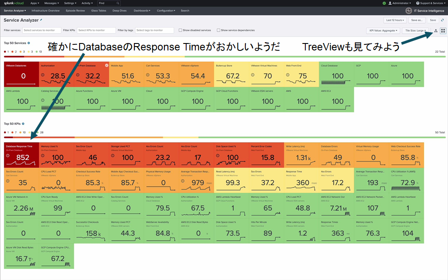
Task: Expand the Settings dropdown
Action: click(x=70, y=3)
